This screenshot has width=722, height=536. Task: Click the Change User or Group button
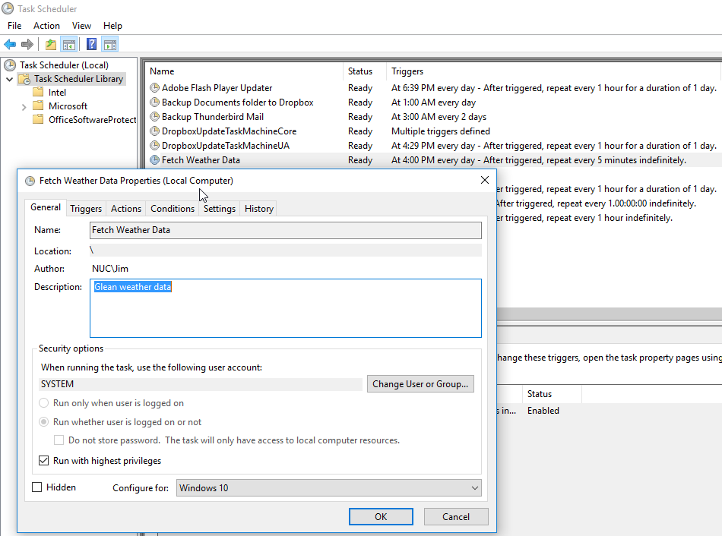tap(420, 384)
